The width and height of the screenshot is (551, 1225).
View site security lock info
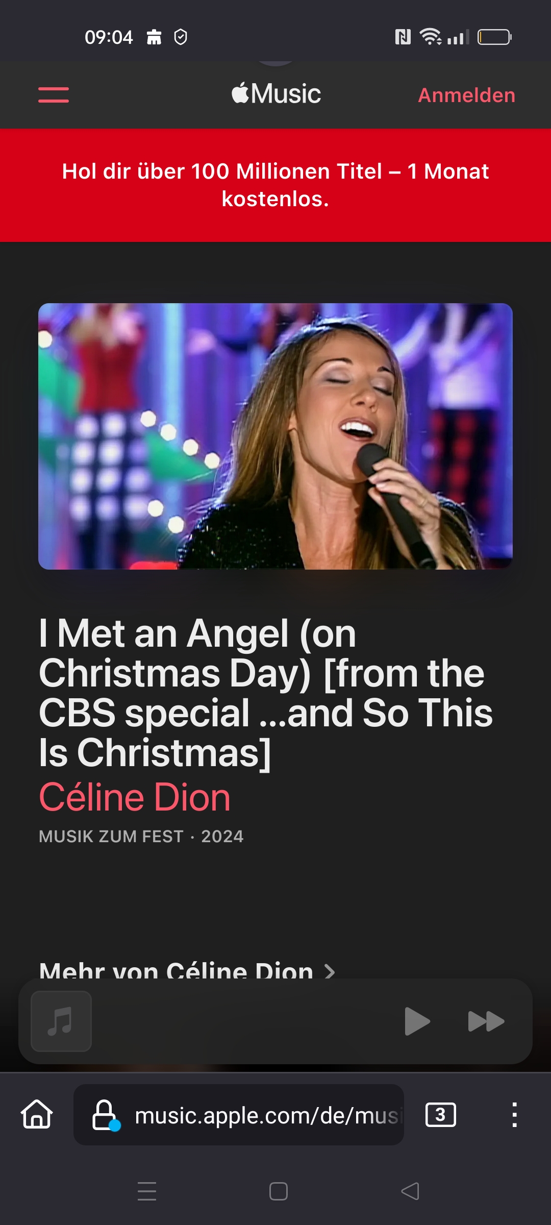[105, 1115]
